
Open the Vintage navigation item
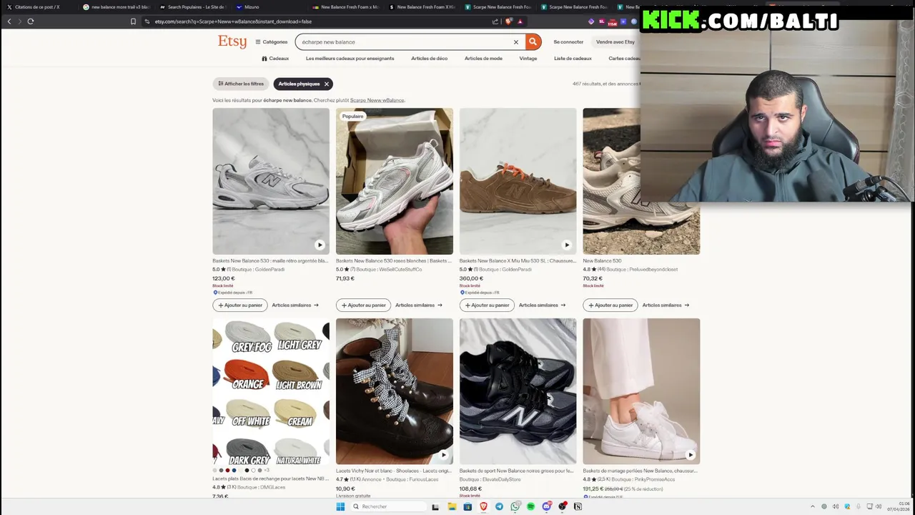tap(528, 59)
